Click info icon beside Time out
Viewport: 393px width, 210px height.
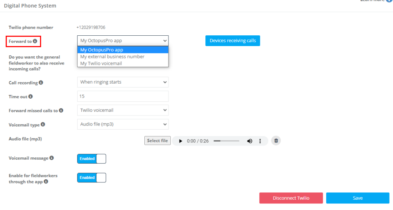coord(31,96)
